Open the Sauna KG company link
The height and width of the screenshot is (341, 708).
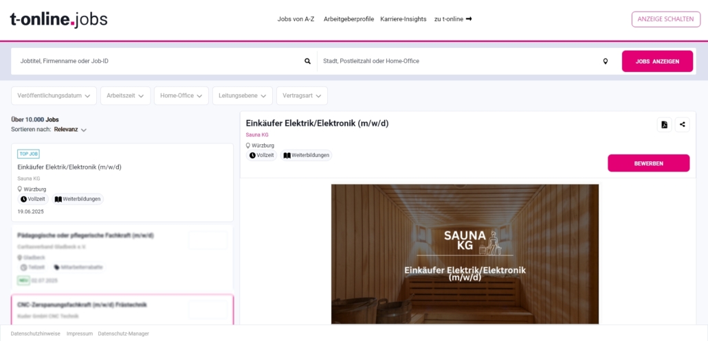click(x=257, y=134)
